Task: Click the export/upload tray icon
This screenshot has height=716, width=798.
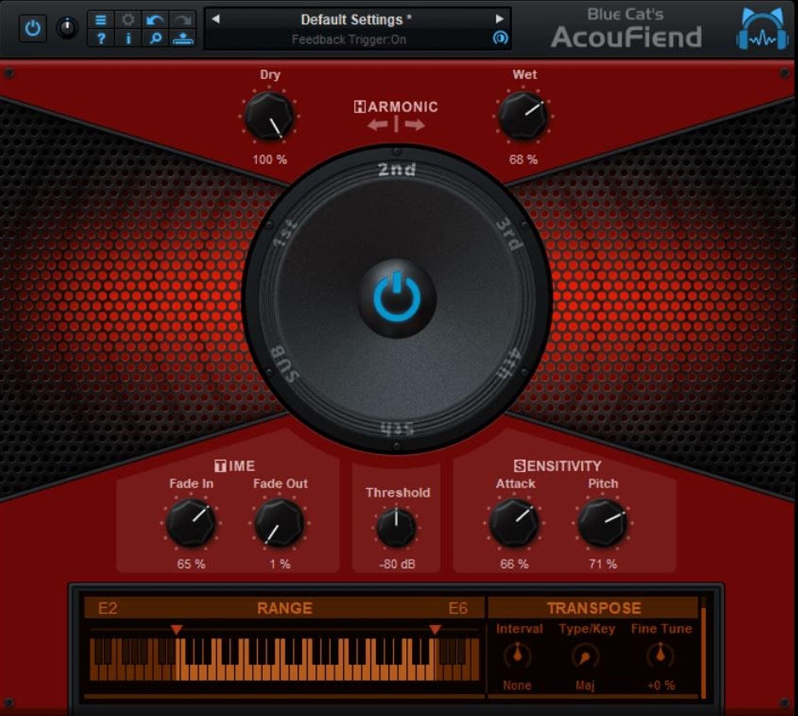Action: (x=182, y=38)
